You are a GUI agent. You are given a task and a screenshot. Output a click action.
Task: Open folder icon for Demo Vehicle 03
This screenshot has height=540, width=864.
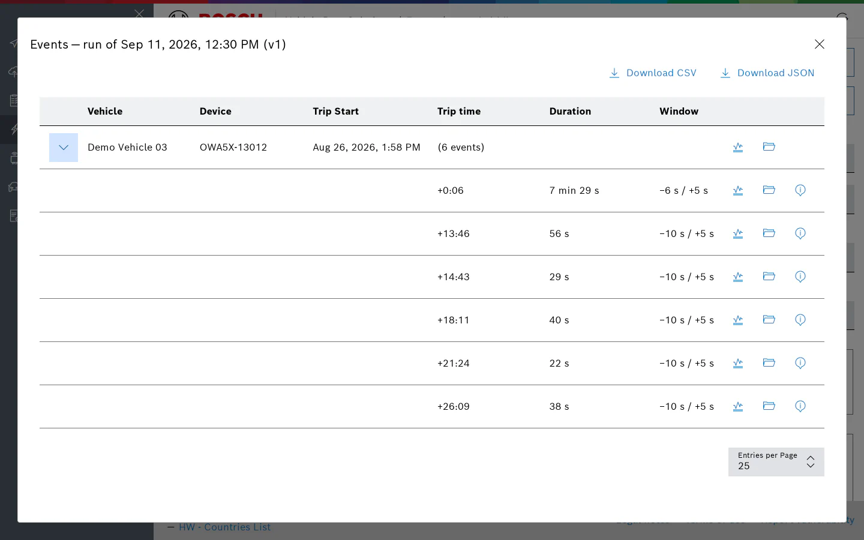click(x=769, y=147)
